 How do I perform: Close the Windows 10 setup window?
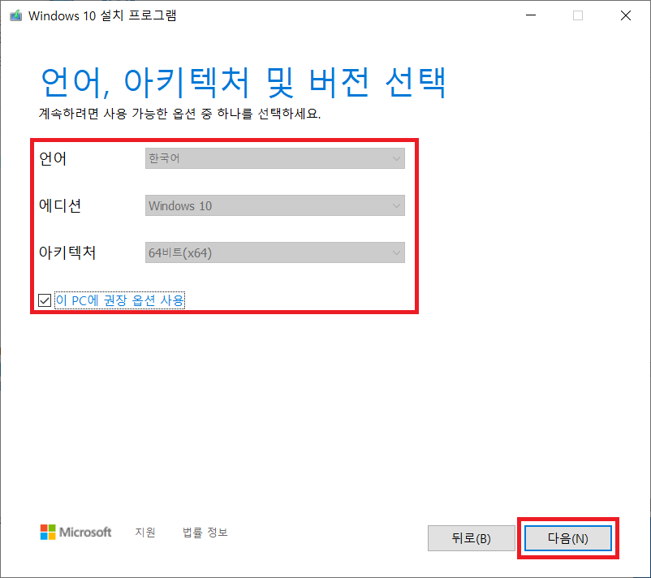tap(626, 15)
